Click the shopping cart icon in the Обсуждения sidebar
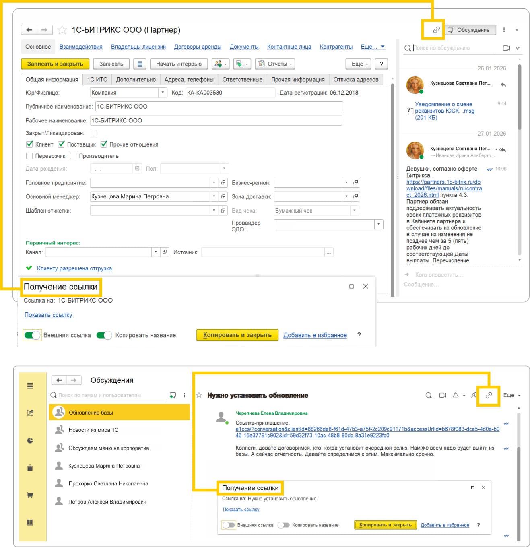This screenshot has width=530, height=547. click(x=30, y=495)
